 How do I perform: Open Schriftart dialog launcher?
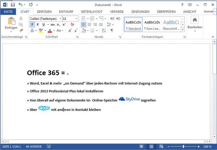[77, 37]
